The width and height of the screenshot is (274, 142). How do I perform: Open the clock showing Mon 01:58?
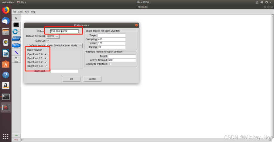coord(142,2)
